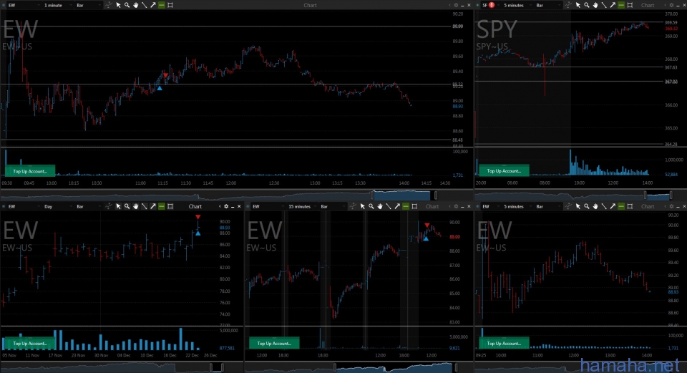687x373 pixels.
Task: Choose trend line tool in EW 15 minutes chart
Action: [x=388, y=206]
